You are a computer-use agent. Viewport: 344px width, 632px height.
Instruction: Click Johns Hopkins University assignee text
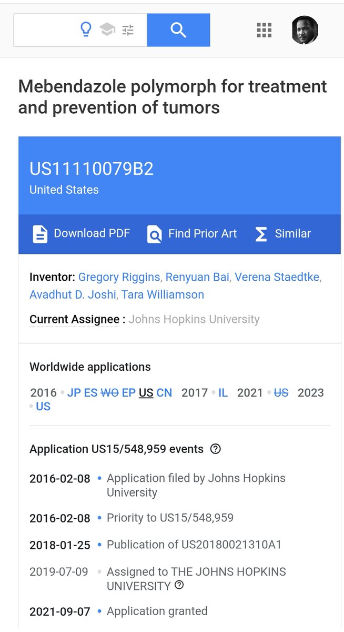click(194, 319)
